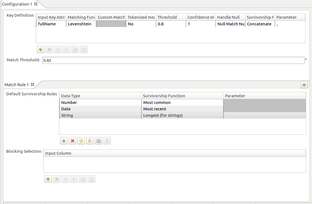Select the fullName input key attribute cell
This screenshot has height=204, width=312.
51,24
